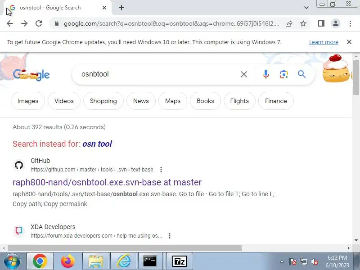Submit search with magnifier icon

tap(301, 74)
